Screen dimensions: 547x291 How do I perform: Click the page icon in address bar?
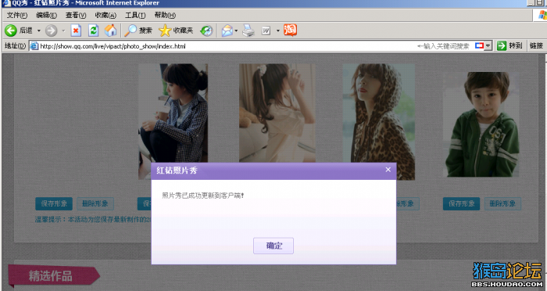click(x=34, y=46)
